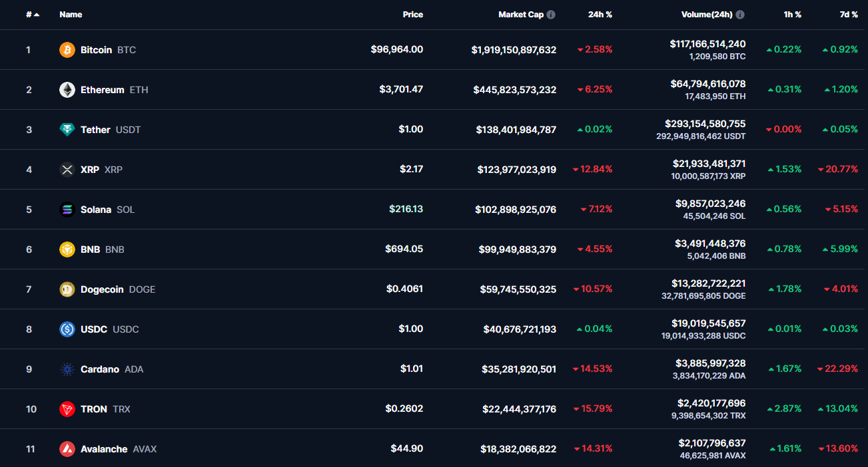Click the Dogecoin logo icon

[x=67, y=289]
